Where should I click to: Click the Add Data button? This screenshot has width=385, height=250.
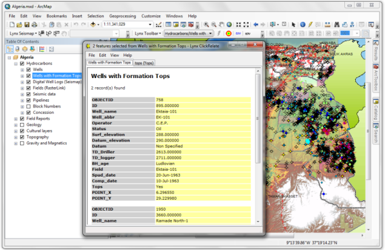(93, 24)
